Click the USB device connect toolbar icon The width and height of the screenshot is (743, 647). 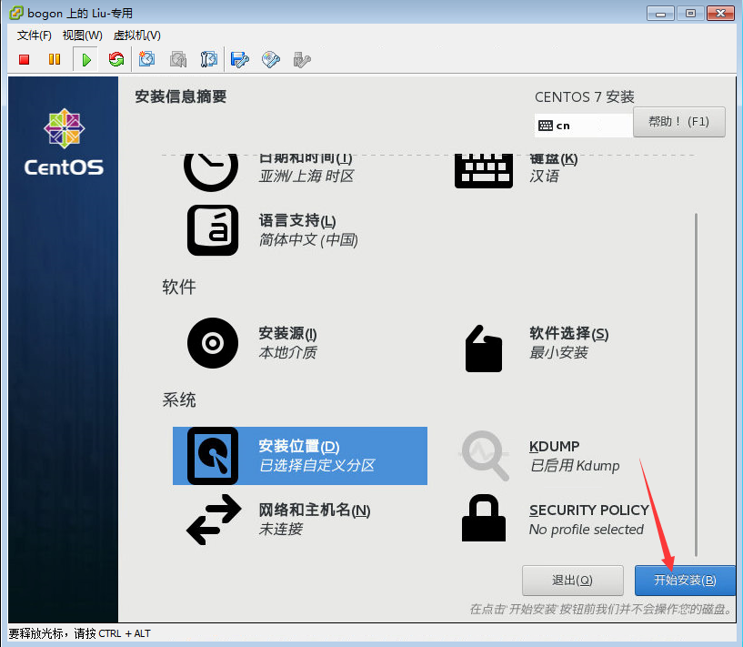[301, 60]
